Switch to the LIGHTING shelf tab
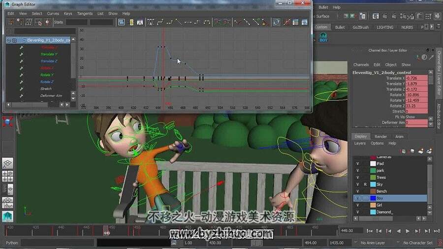 (x=385, y=28)
